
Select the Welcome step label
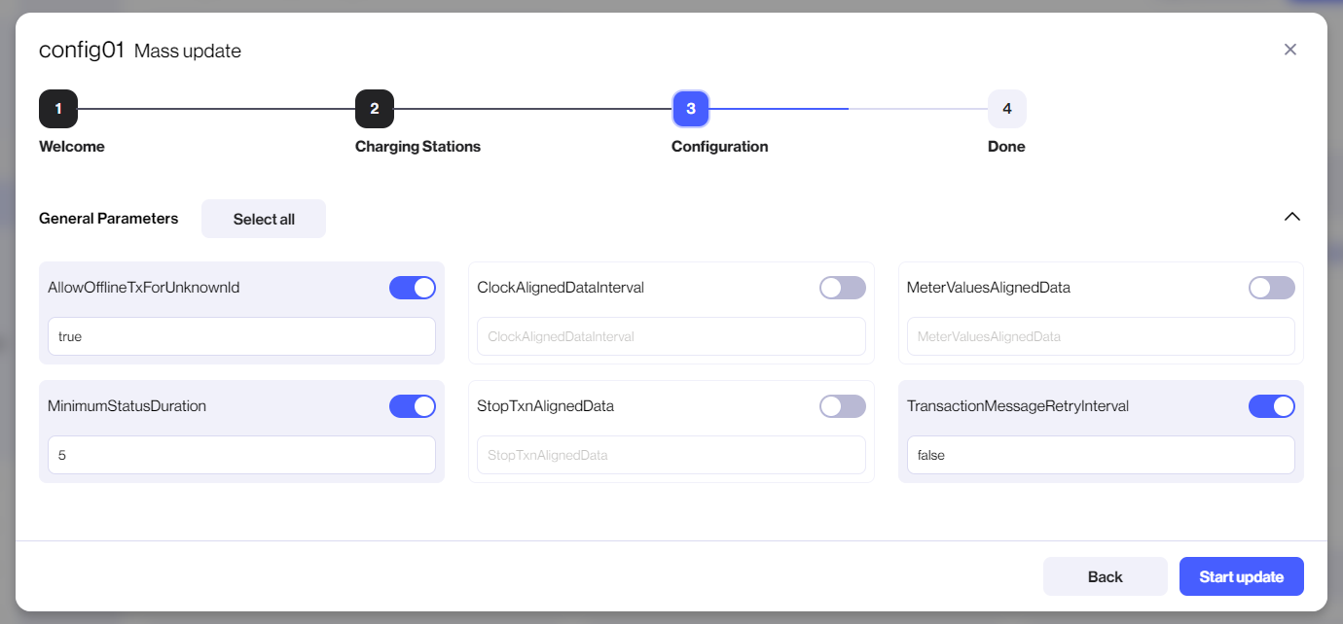click(x=71, y=146)
